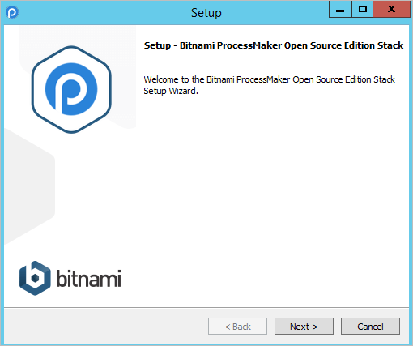The image size is (413, 346).
Task: Click the blue circular P emblem
Action: tap(71, 89)
